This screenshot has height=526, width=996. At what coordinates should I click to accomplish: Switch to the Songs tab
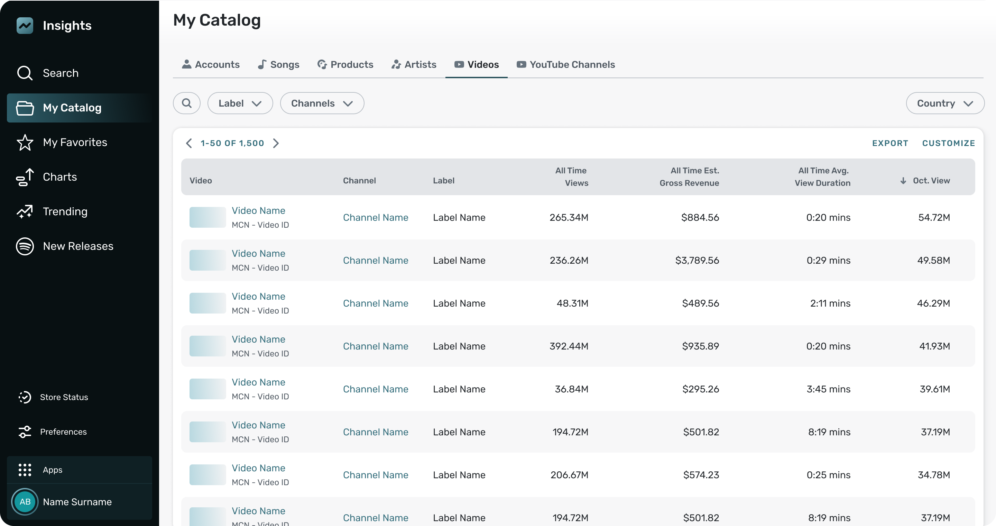(x=278, y=64)
